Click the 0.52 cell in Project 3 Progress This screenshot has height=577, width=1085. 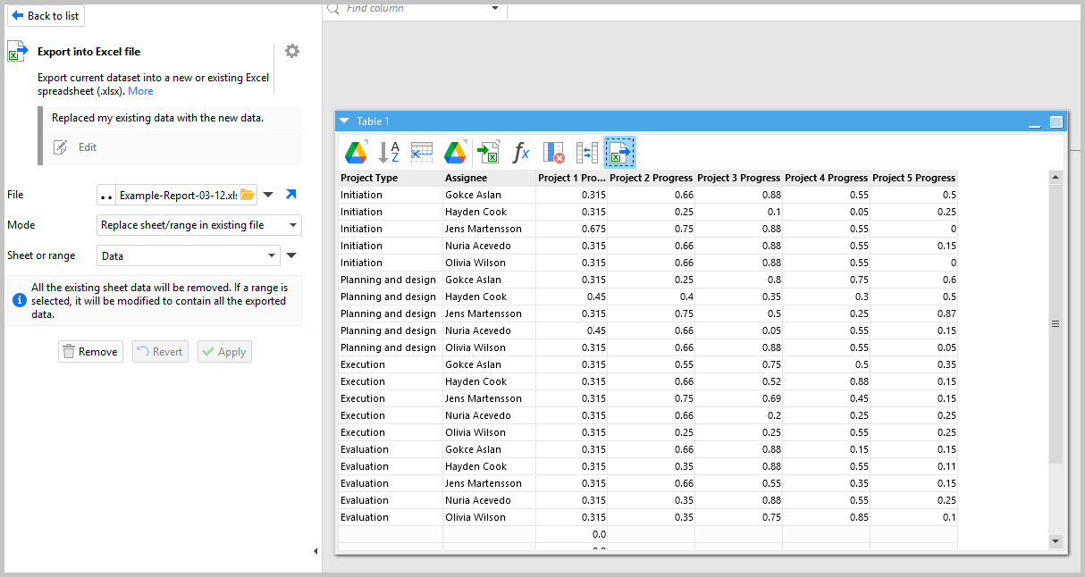[739, 381]
